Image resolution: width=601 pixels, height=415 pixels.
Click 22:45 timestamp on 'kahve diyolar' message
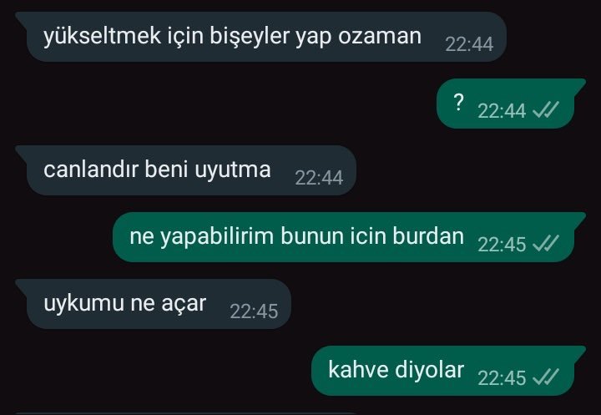tap(502, 377)
